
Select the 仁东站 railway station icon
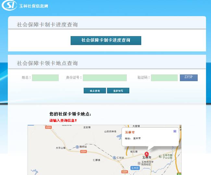coord(114,158)
